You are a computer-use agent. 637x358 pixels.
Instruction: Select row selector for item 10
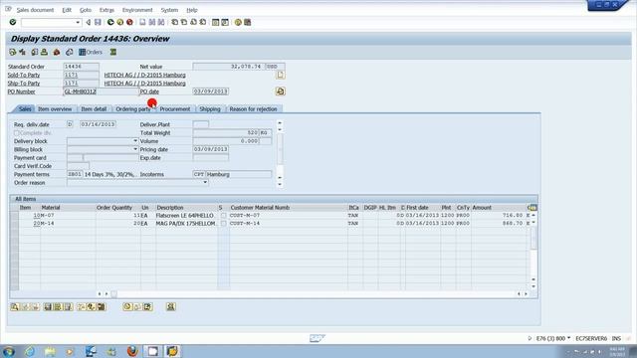(x=15, y=216)
